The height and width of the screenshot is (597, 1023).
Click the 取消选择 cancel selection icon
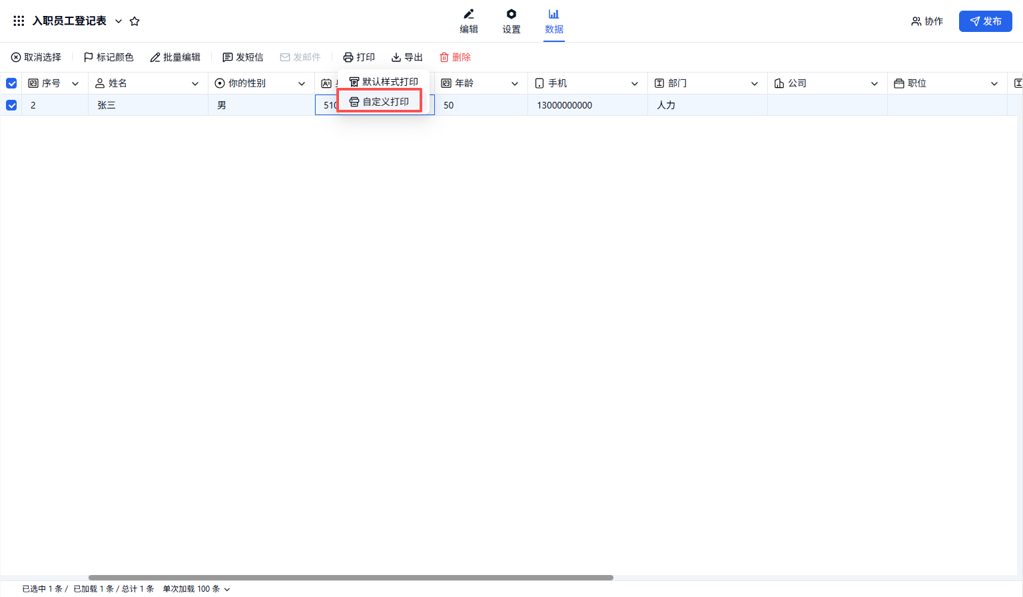point(16,57)
